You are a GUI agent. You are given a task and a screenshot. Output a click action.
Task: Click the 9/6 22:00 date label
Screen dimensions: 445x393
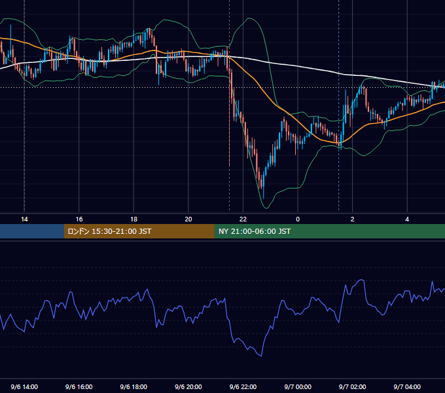click(x=243, y=386)
